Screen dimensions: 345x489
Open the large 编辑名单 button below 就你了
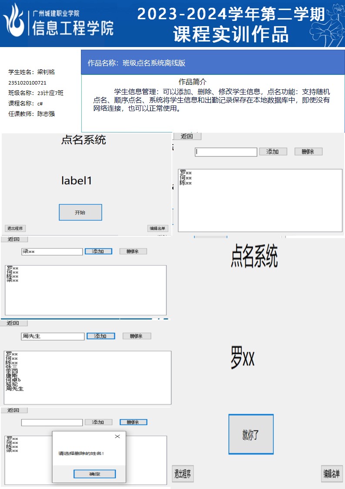331,474
